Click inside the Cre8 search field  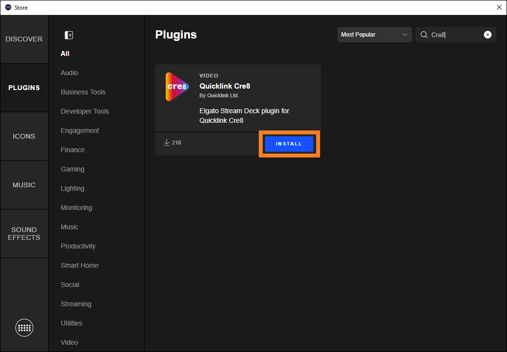click(x=455, y=35)
